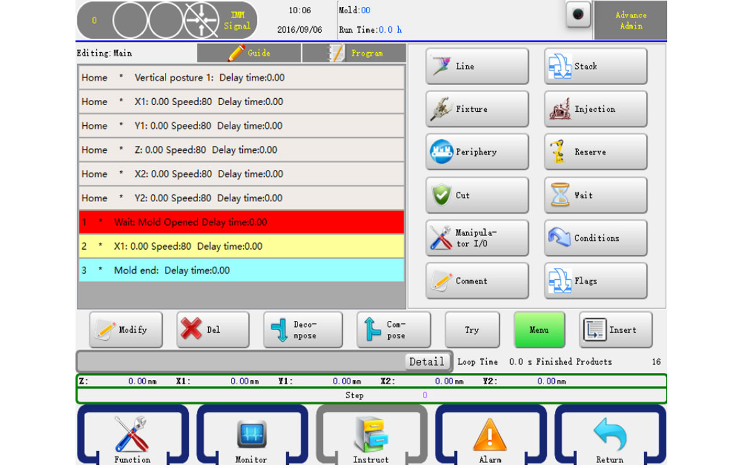Select the Stack instruction icon
The image size is (755, 468).
click(595, 66)
